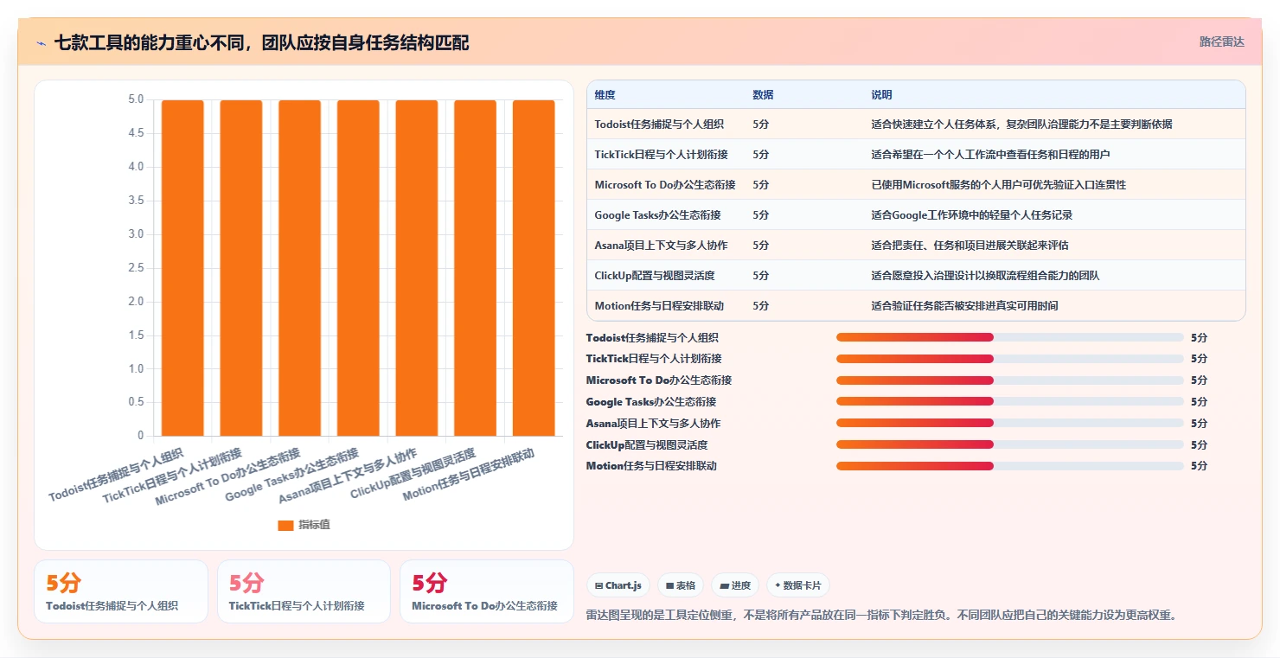Image resolution: width=1280 pixels, height=658 pixels.
Task: Click the rotated Motion任务与日程安排联动 axis label
Action: 469,474
